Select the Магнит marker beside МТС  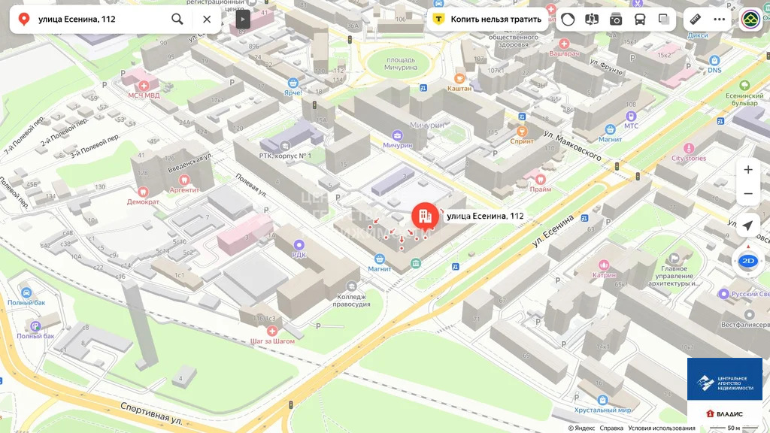[611, 129]
